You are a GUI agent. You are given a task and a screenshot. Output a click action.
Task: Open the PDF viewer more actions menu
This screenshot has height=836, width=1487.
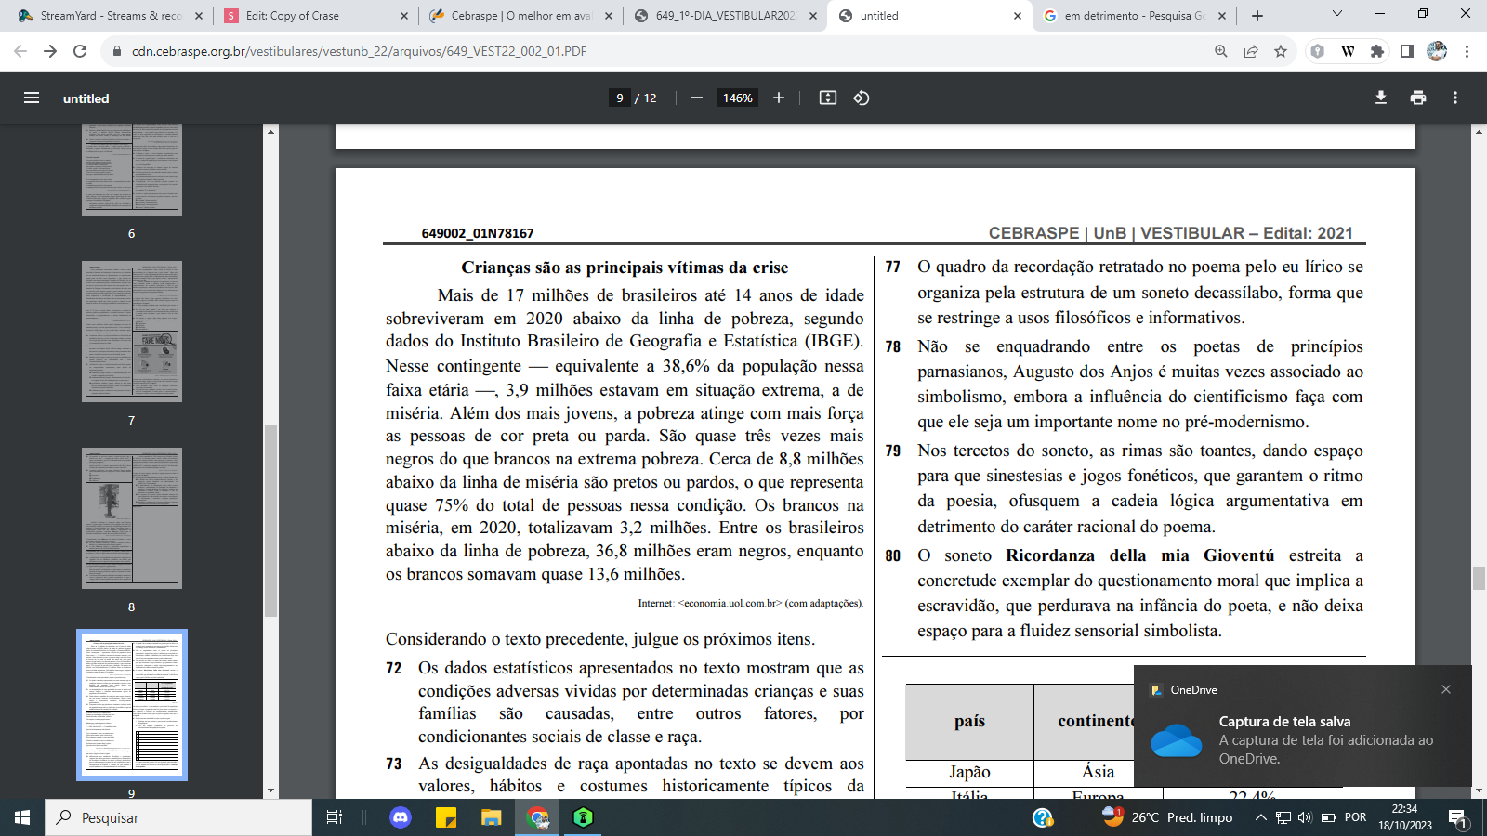click(1455, 98)
